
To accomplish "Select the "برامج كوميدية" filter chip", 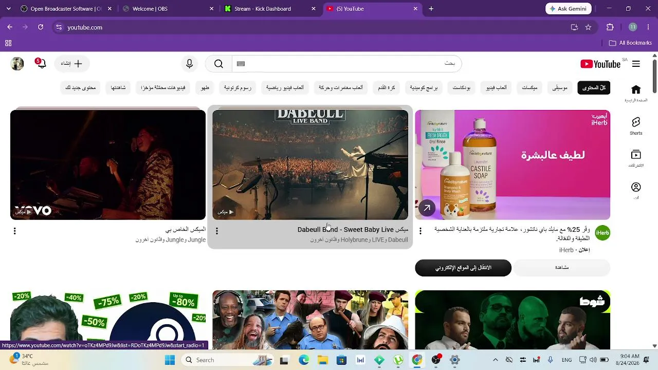I will (x=424, y=88).
